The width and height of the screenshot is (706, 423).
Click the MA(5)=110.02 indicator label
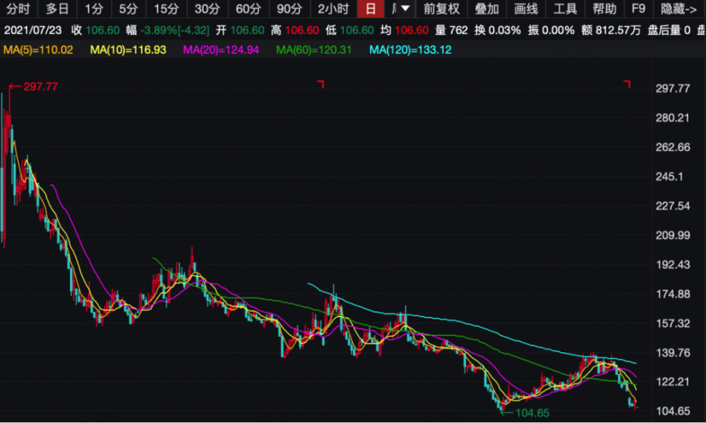tap(38, 50)
